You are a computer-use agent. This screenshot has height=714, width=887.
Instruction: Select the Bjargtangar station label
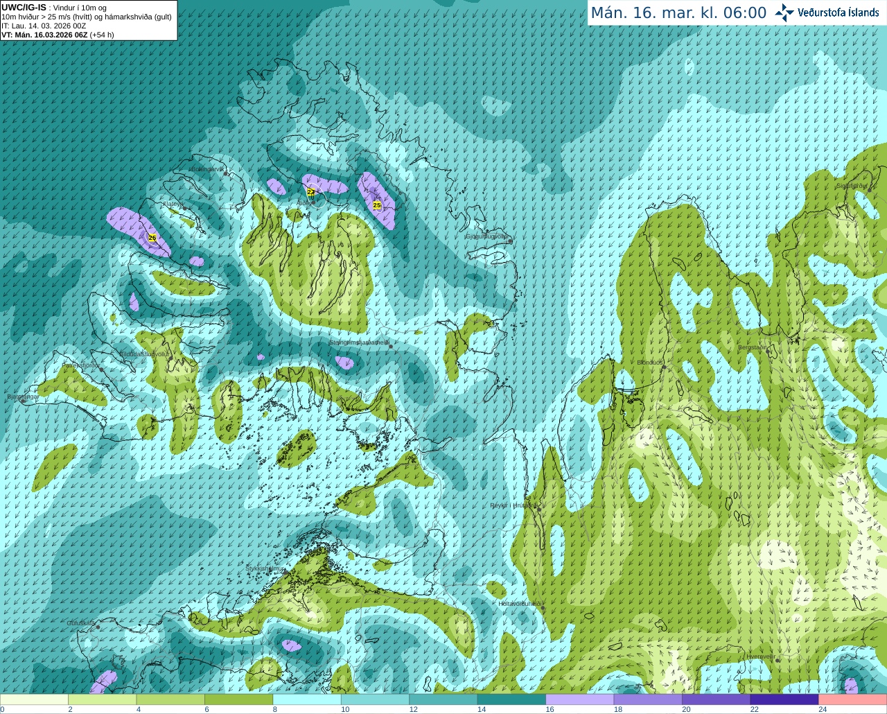[x=23, y=397]
